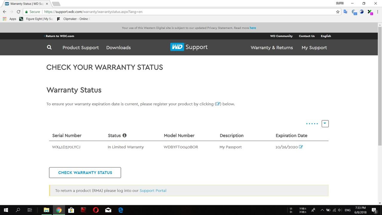Click the Privacy Statement 'here' link
382x215 pixels.
pos(253,28)
